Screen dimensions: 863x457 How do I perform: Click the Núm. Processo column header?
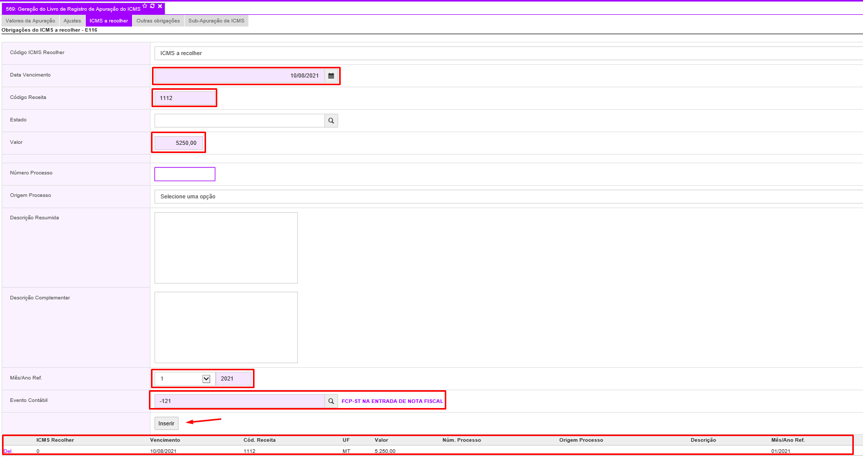[462, 440]
